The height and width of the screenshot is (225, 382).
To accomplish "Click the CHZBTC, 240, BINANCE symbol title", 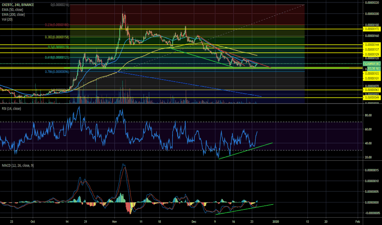I will (x=18, y=4).
